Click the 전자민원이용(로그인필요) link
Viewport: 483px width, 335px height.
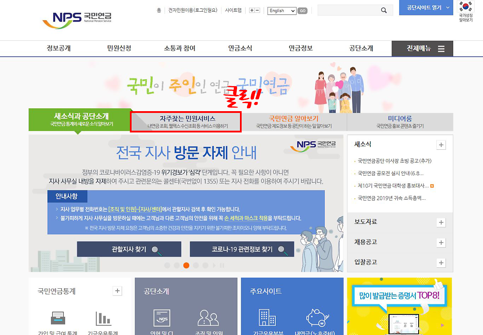[193, 10]
